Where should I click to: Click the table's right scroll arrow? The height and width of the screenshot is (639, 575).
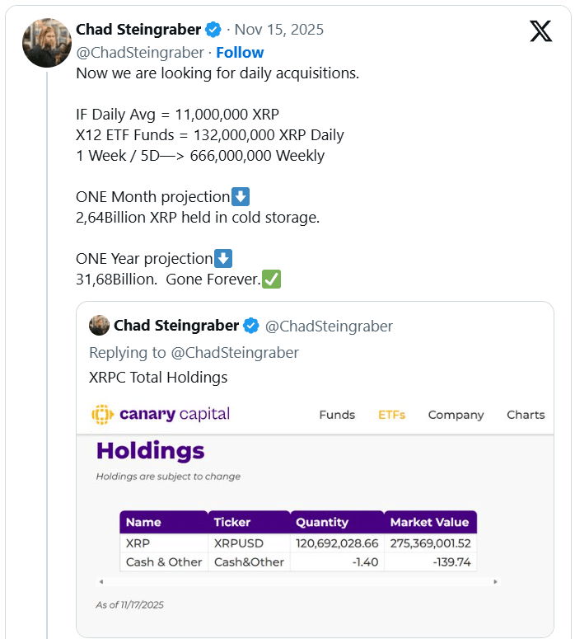(x=496, y=581)
